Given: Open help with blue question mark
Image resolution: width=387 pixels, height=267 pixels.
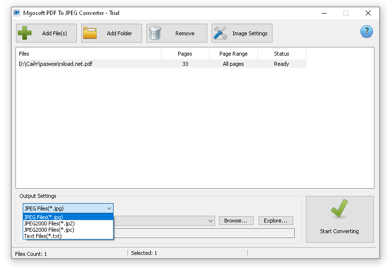Looking at the screenshot, I should [x=367, y=31].
